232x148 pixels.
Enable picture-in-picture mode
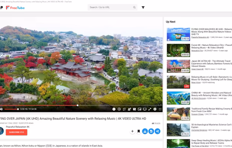pos(139,109)
